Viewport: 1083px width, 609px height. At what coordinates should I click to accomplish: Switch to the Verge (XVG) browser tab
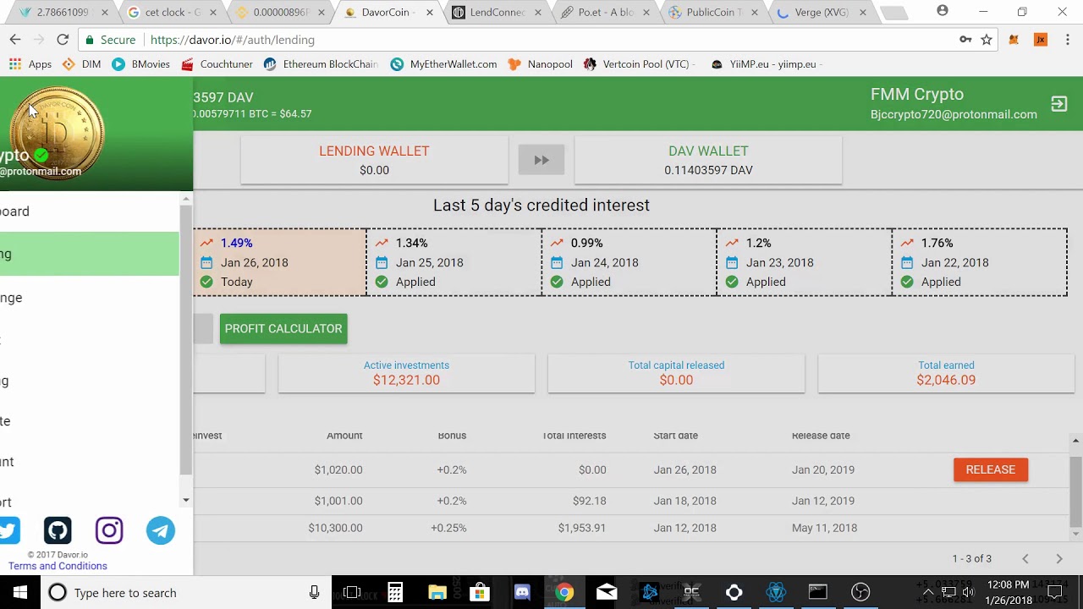click(821, 13)
